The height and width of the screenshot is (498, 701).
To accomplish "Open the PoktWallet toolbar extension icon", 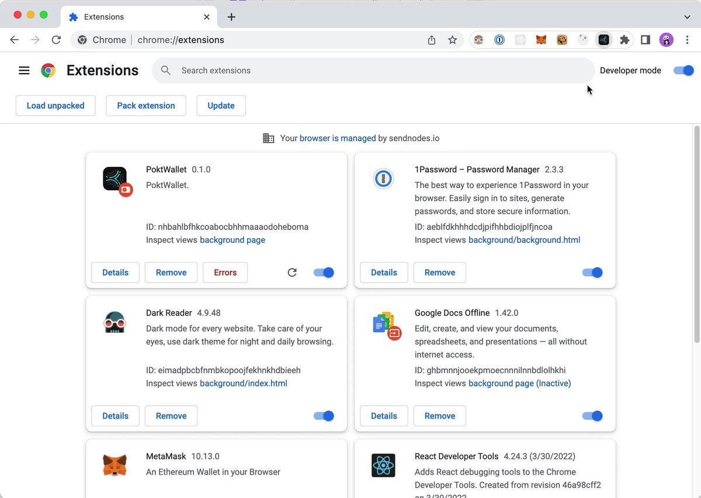I will tap(603, 40).
